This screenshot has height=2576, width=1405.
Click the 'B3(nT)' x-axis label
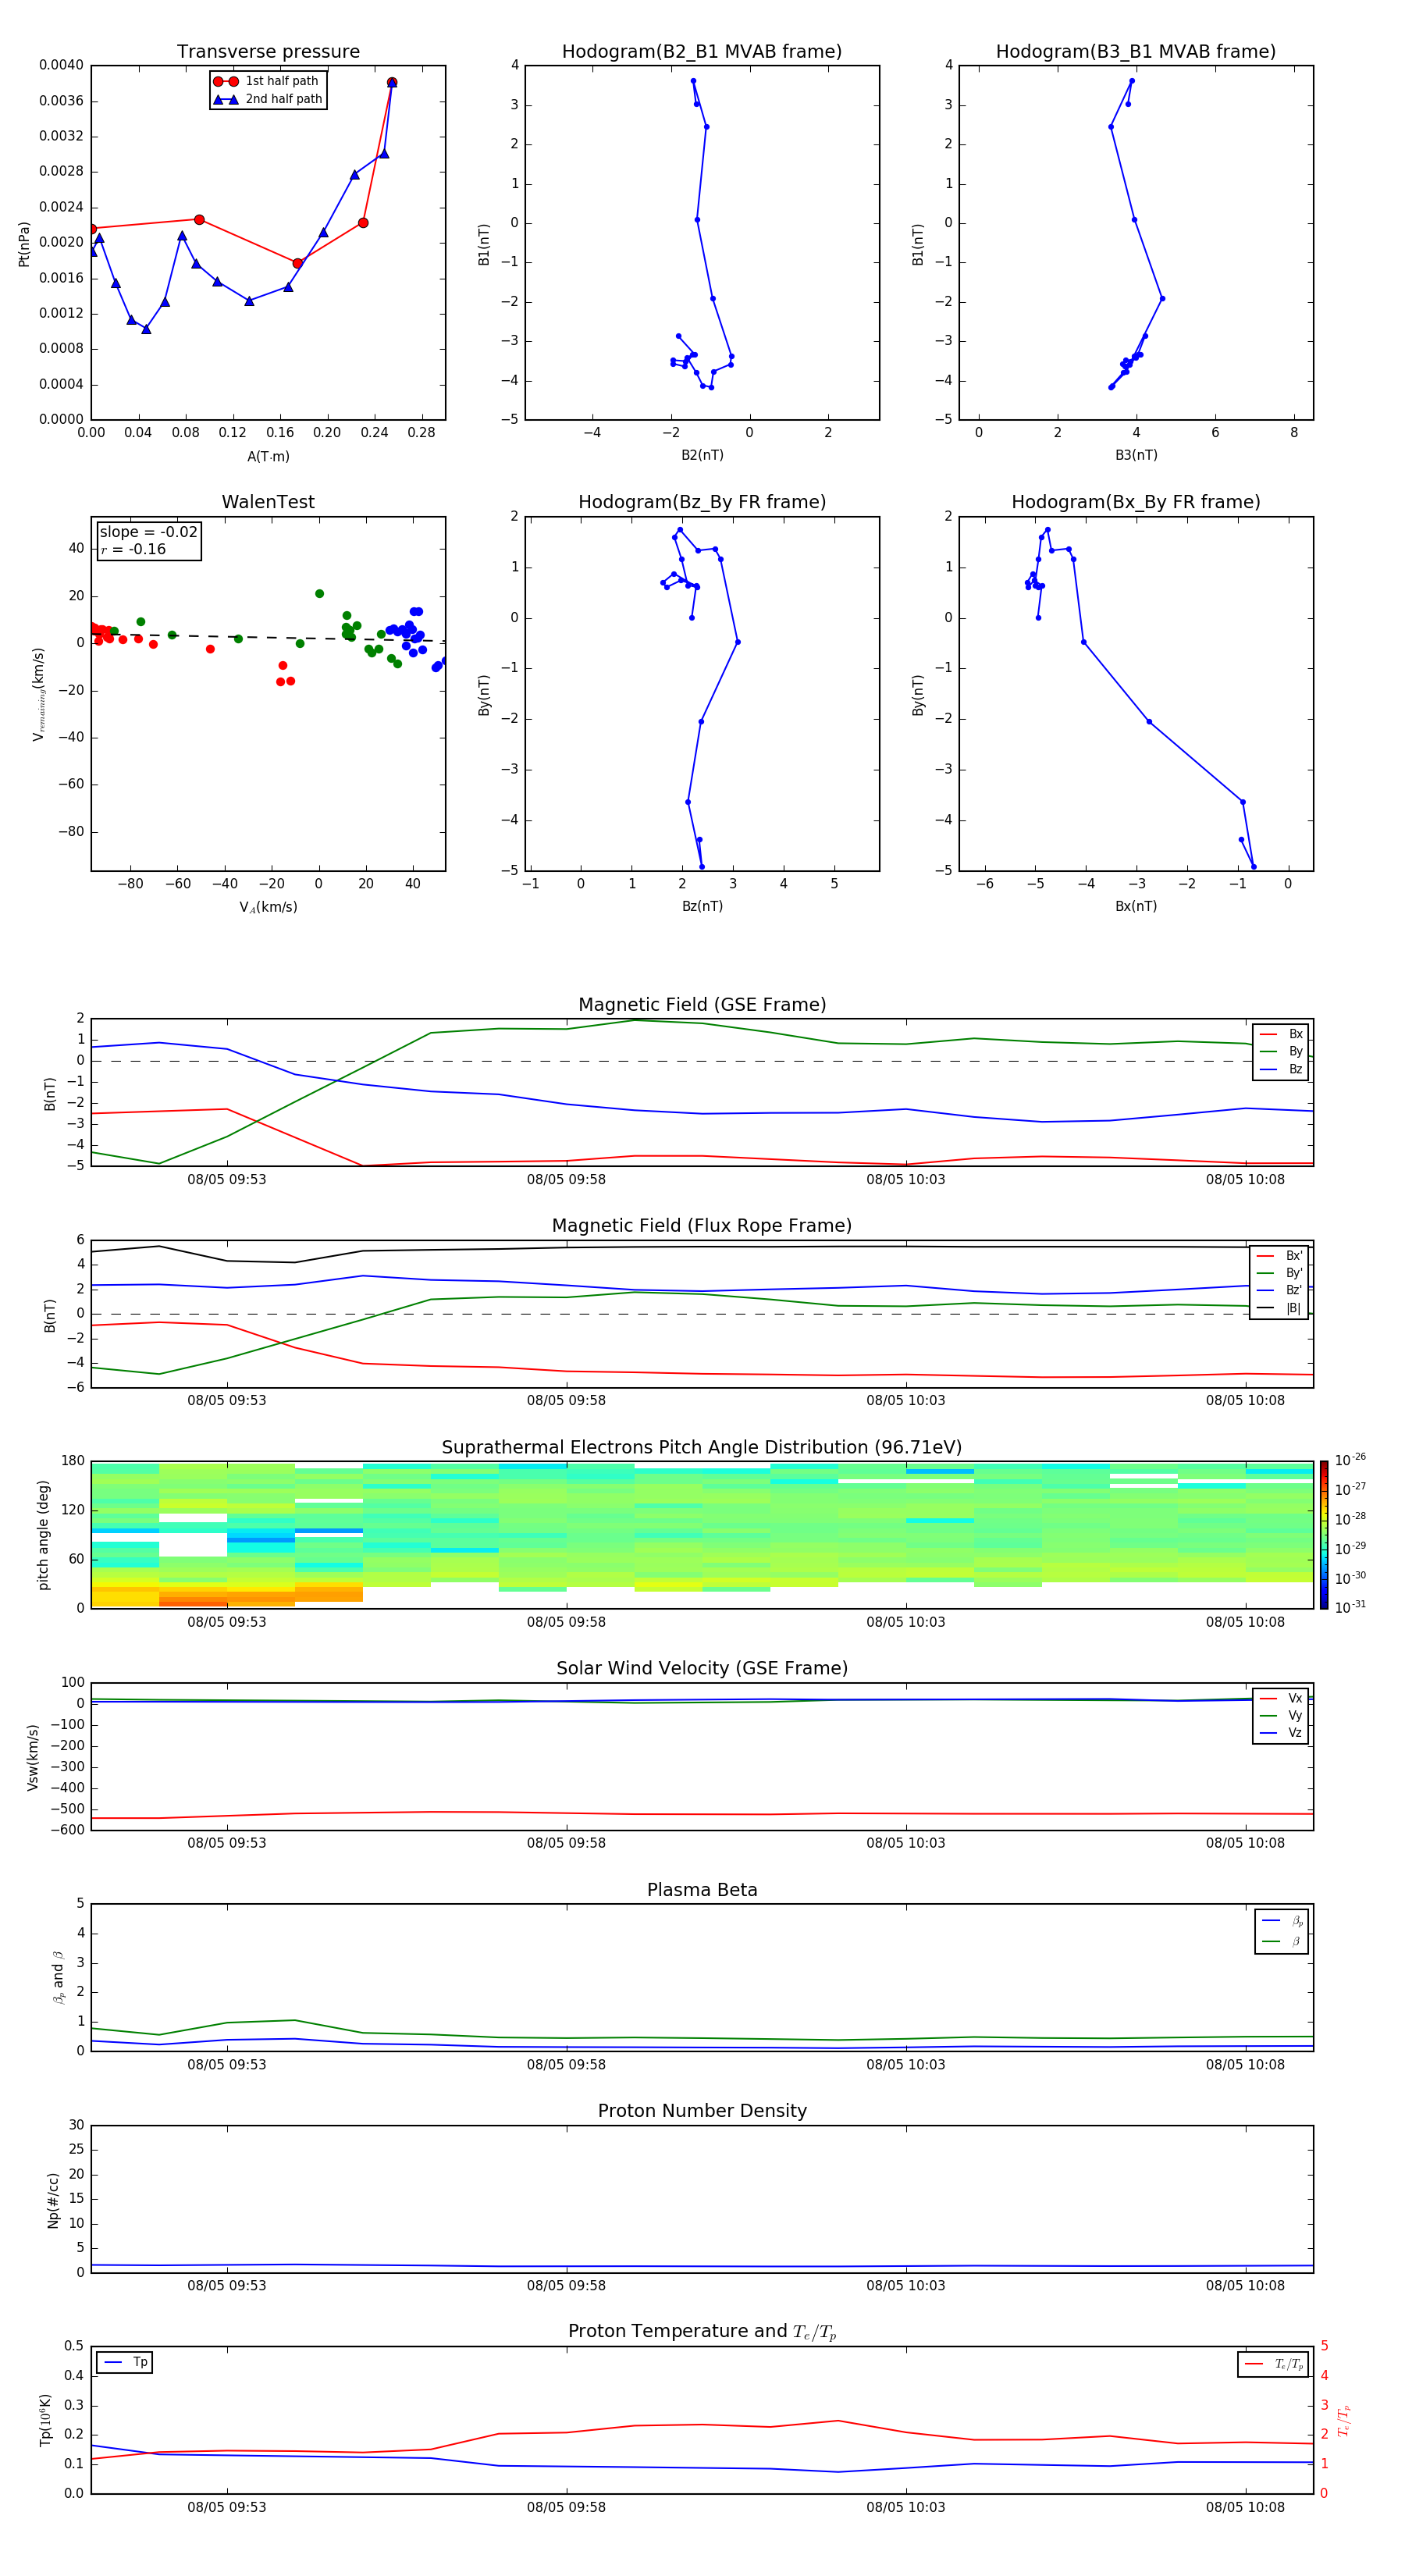[x=1136, y=455]
